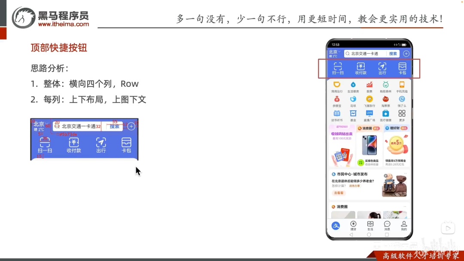Click the 搜索 button in the phone search bar
This screenshot has width=464, height=261.
(x=393, y=54)
